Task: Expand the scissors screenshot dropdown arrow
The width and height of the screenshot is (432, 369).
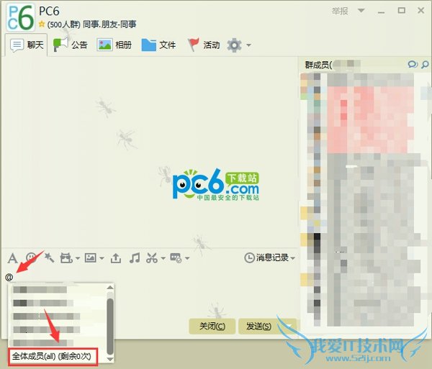Action: [163, 258]
